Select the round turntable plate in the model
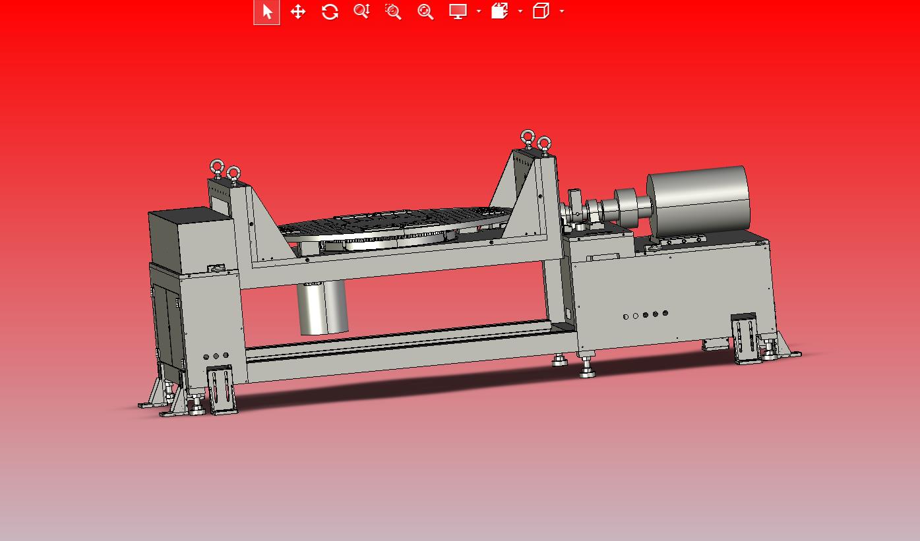The width and height of the screenshot is (920, 541). (396, 224)
